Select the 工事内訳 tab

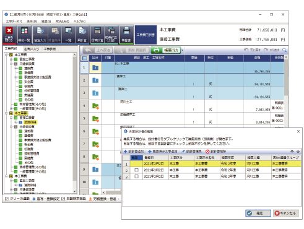coord(11,49)
